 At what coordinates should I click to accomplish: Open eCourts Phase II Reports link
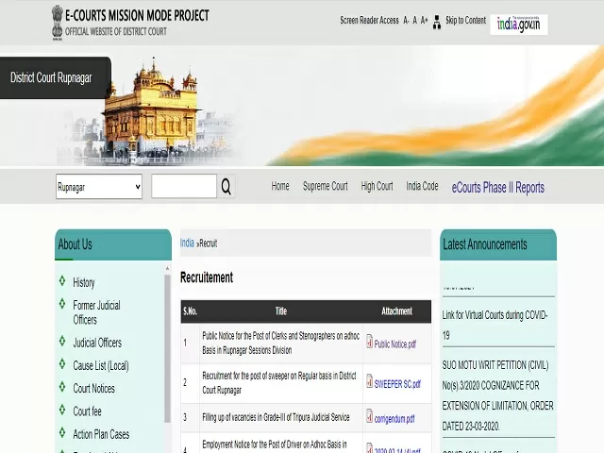[x=497, y=188]
